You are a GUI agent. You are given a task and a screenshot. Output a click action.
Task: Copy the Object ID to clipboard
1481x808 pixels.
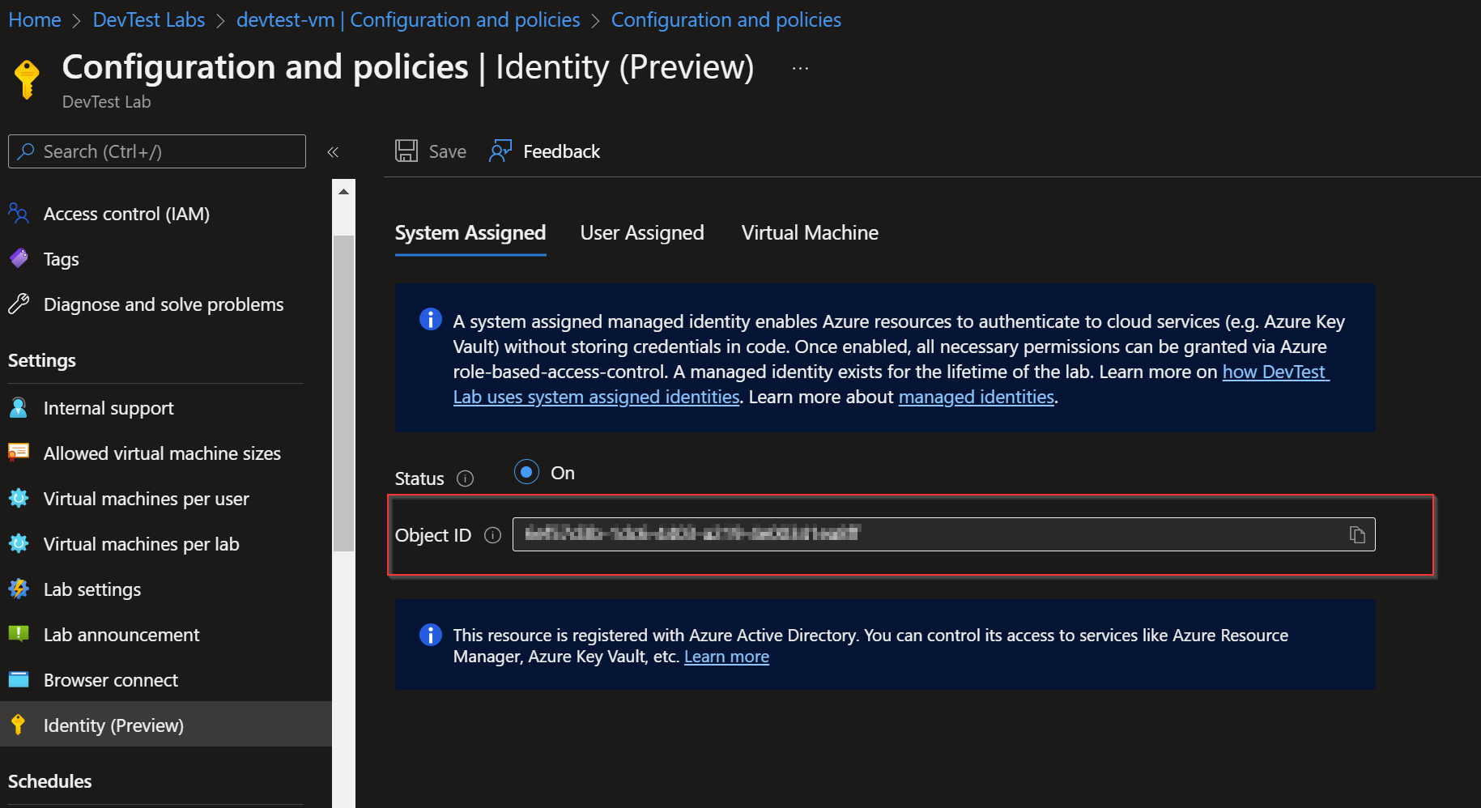click(x=1358, y=534)
